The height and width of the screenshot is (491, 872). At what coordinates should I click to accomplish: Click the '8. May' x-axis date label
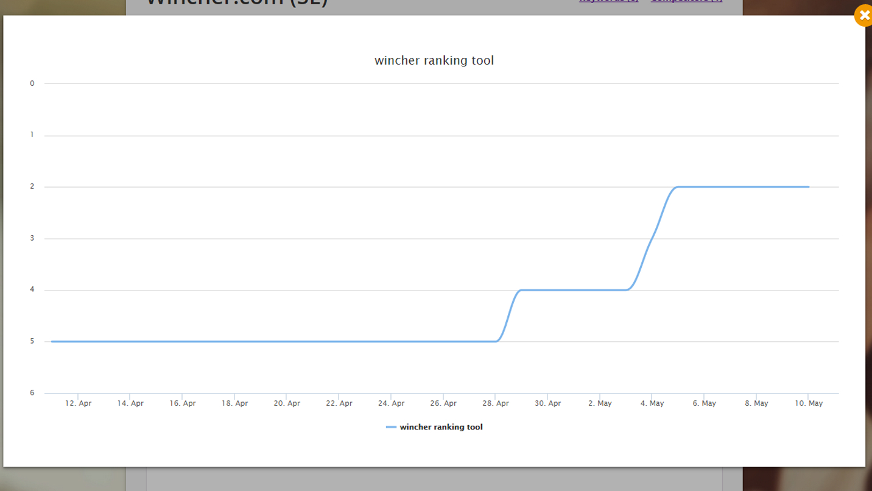(x=756, y=403)
